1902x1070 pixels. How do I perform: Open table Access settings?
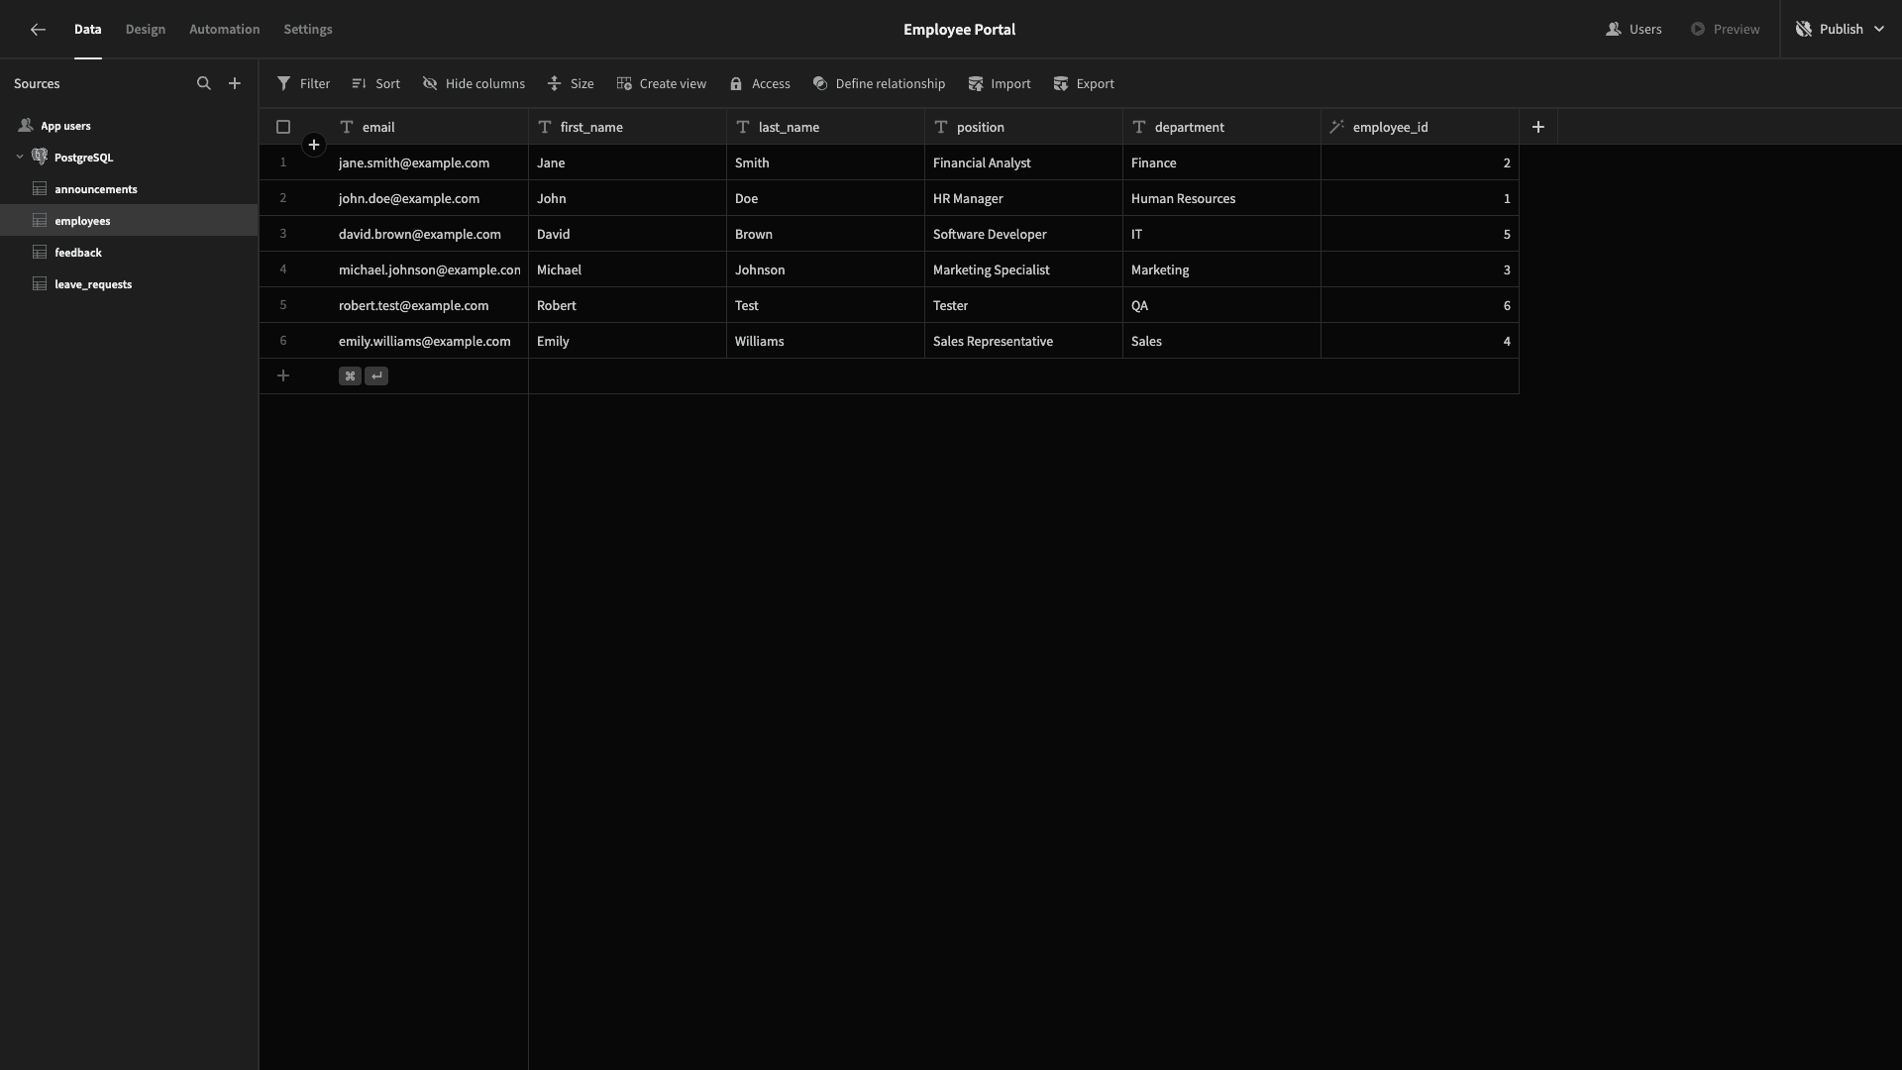coord(760,84)
